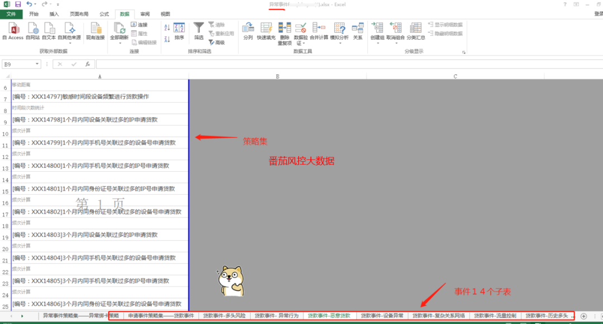Screen dimensions: 603x324
Task: Click 删除重复项 remove duplicates
Action: [285, 34]
